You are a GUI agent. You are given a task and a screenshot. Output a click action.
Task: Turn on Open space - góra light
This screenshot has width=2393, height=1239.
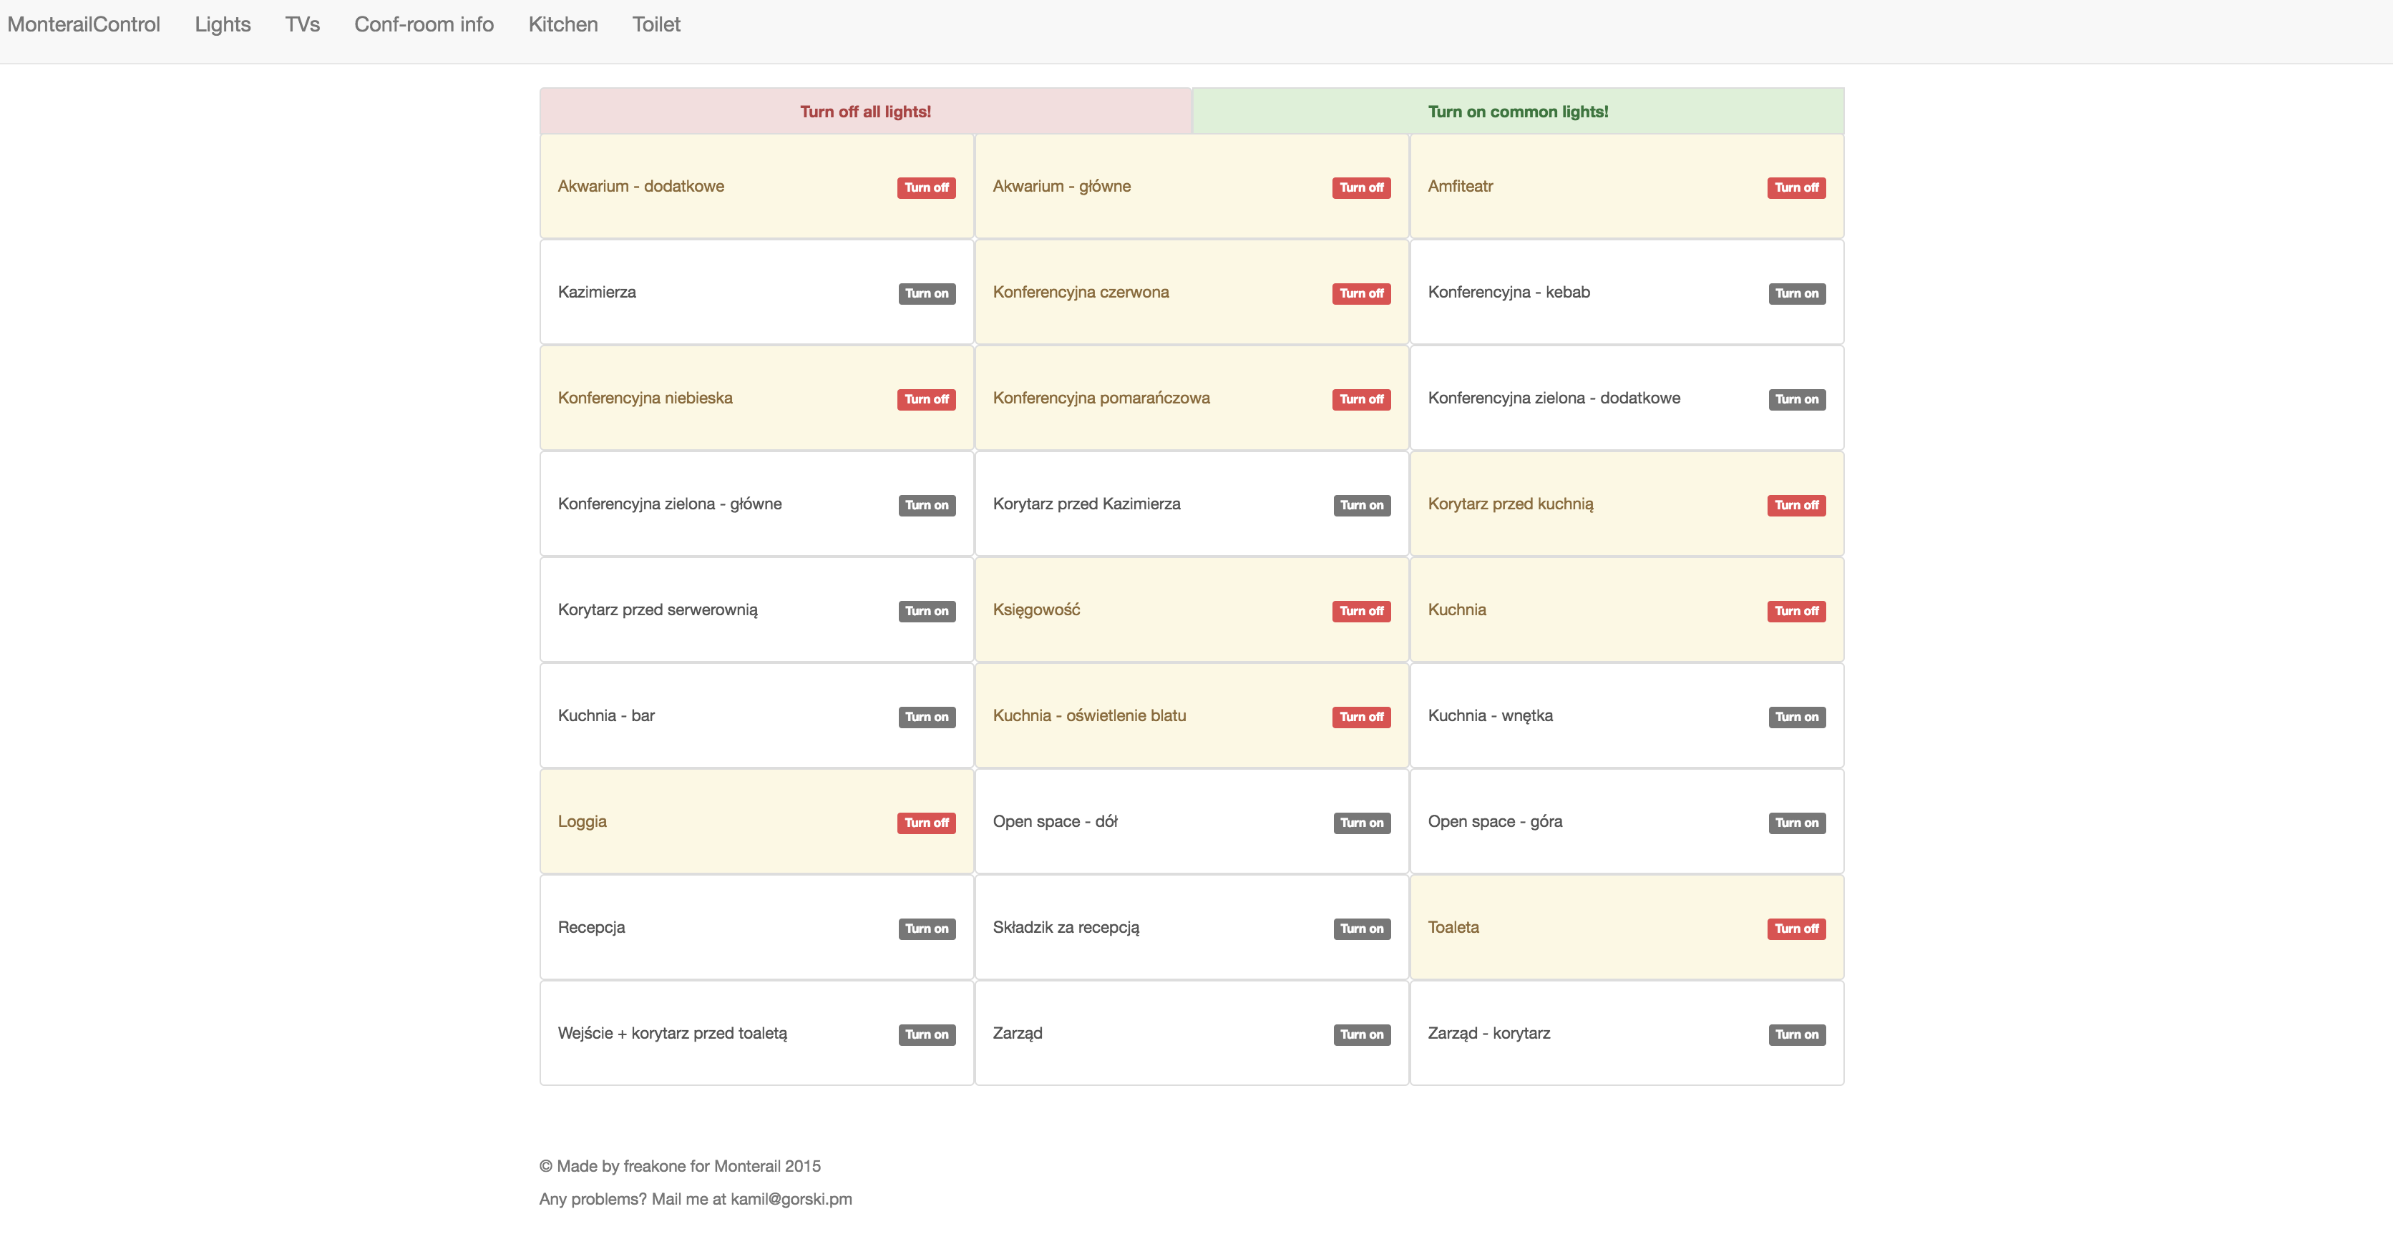(x=1797, y=823)
